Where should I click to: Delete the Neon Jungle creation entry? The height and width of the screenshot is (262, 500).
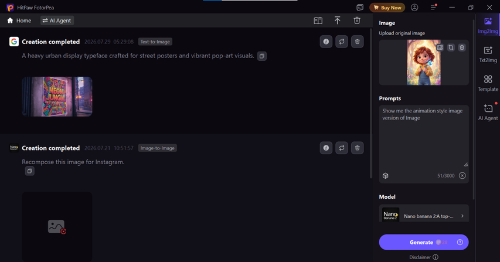(357, 42)
